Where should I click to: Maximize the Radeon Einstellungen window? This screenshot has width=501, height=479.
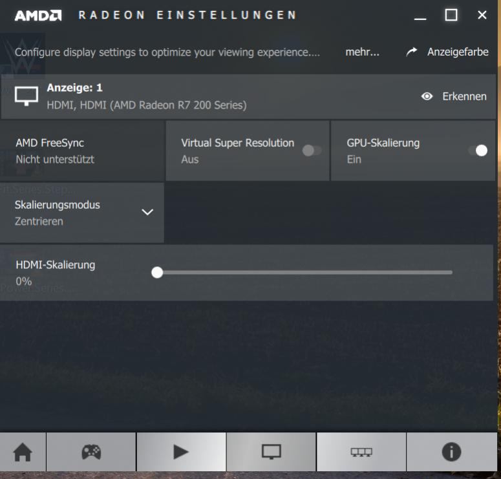click(451, 15)
